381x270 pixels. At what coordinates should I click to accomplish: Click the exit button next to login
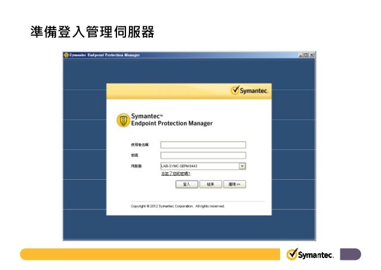[210, 184]
